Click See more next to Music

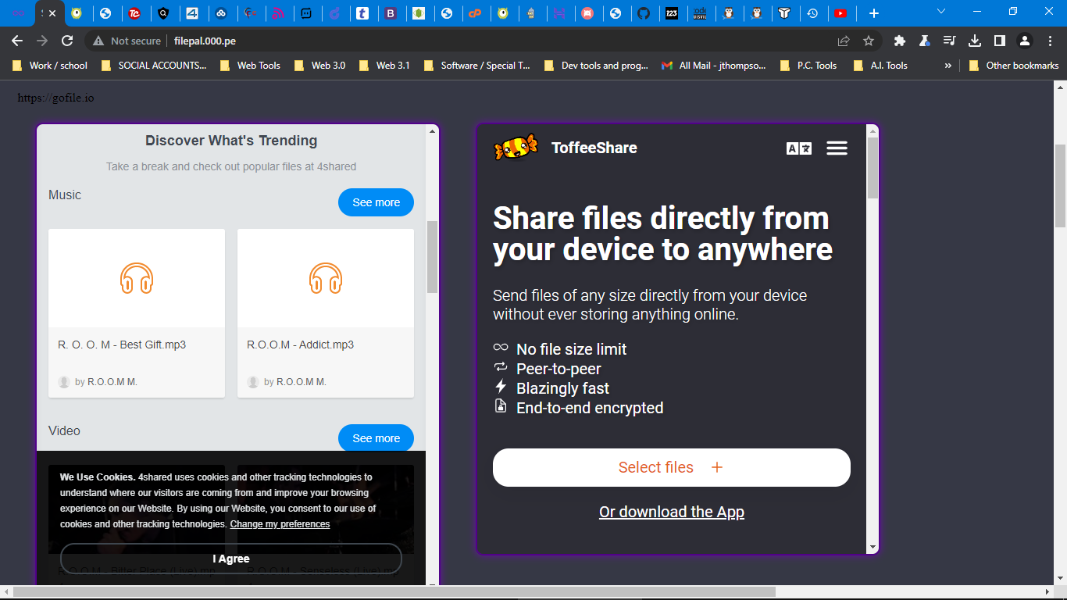pos(376,202)
